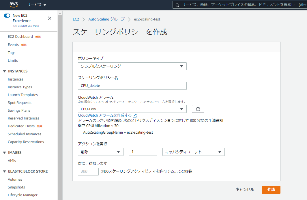Open Dedicated Hosts in the sidebar
The image size is (307, 200).
click(21, 126)
